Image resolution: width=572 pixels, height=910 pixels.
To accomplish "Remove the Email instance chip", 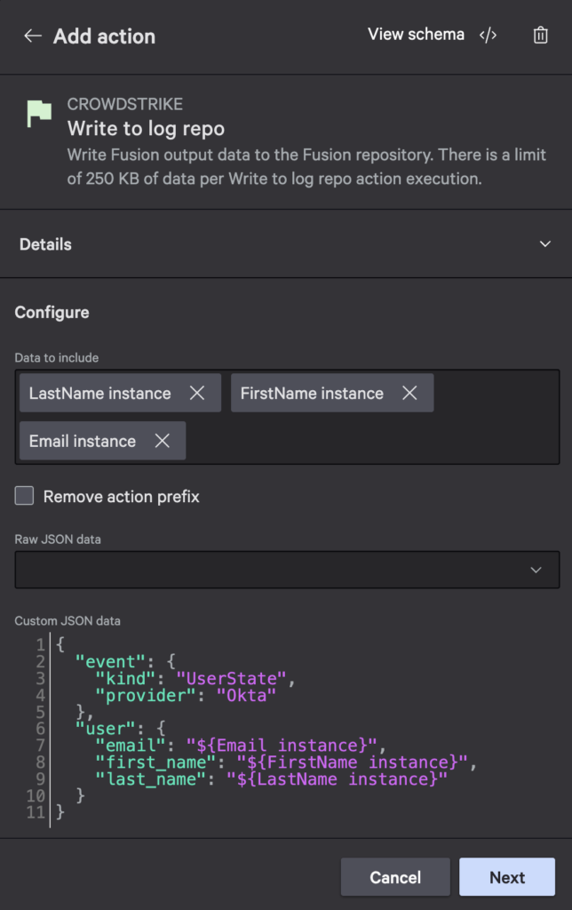I will click(163, 442).
